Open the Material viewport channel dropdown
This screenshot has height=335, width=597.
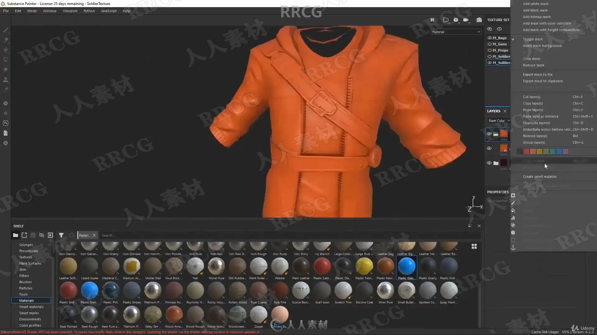[456, 32]
